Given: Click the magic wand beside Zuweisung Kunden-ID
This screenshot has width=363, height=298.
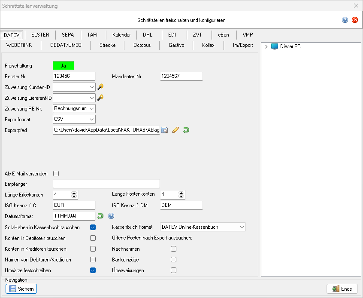Looking at the screenshot, I should (x=100, y=87).
